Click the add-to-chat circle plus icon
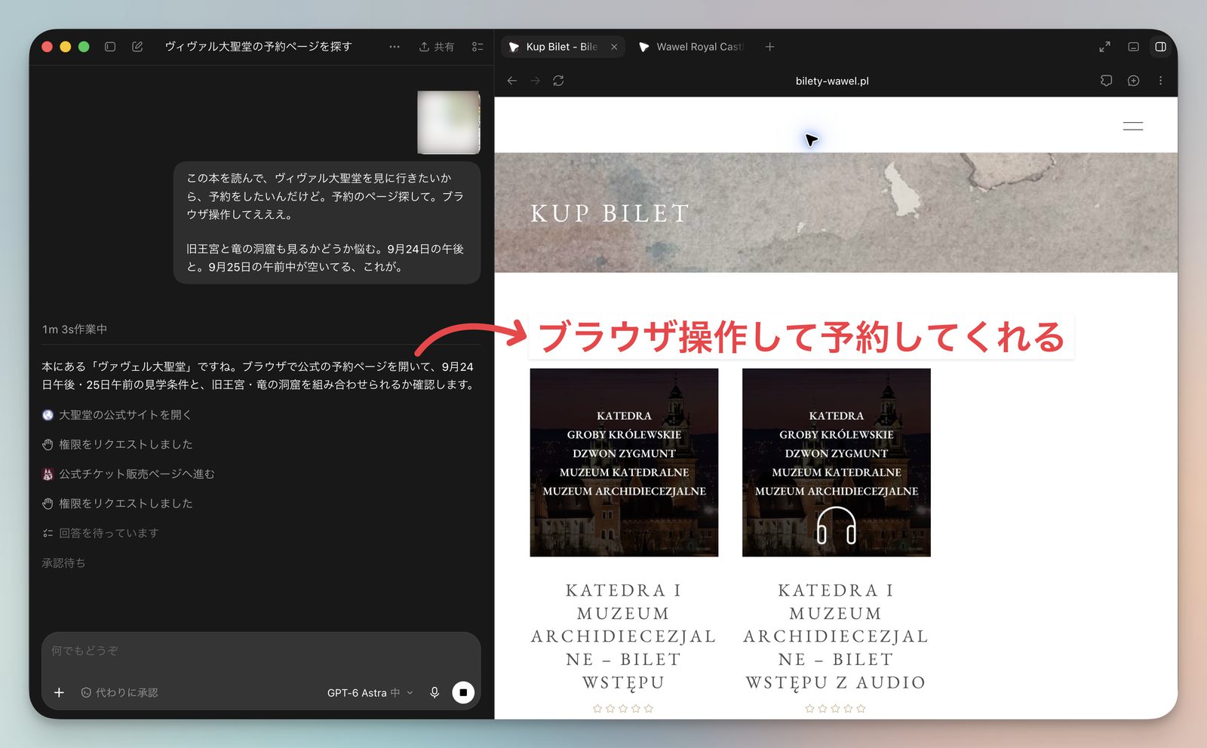The width and height of the screenshot is (1207, 748). tap(1133, 81)
